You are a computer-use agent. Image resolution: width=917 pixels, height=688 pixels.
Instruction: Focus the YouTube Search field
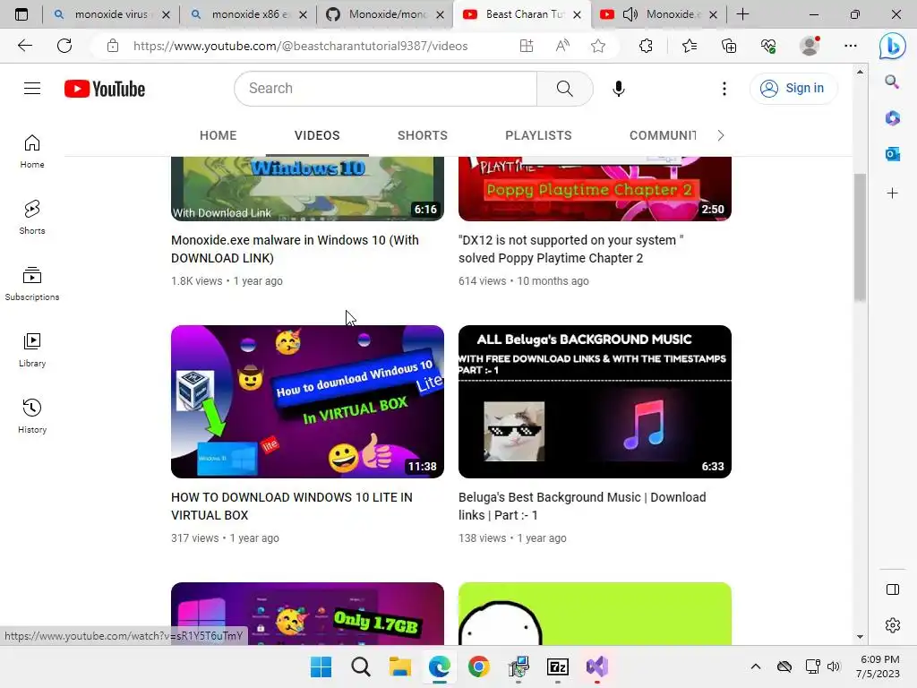[x=386, y=89]
